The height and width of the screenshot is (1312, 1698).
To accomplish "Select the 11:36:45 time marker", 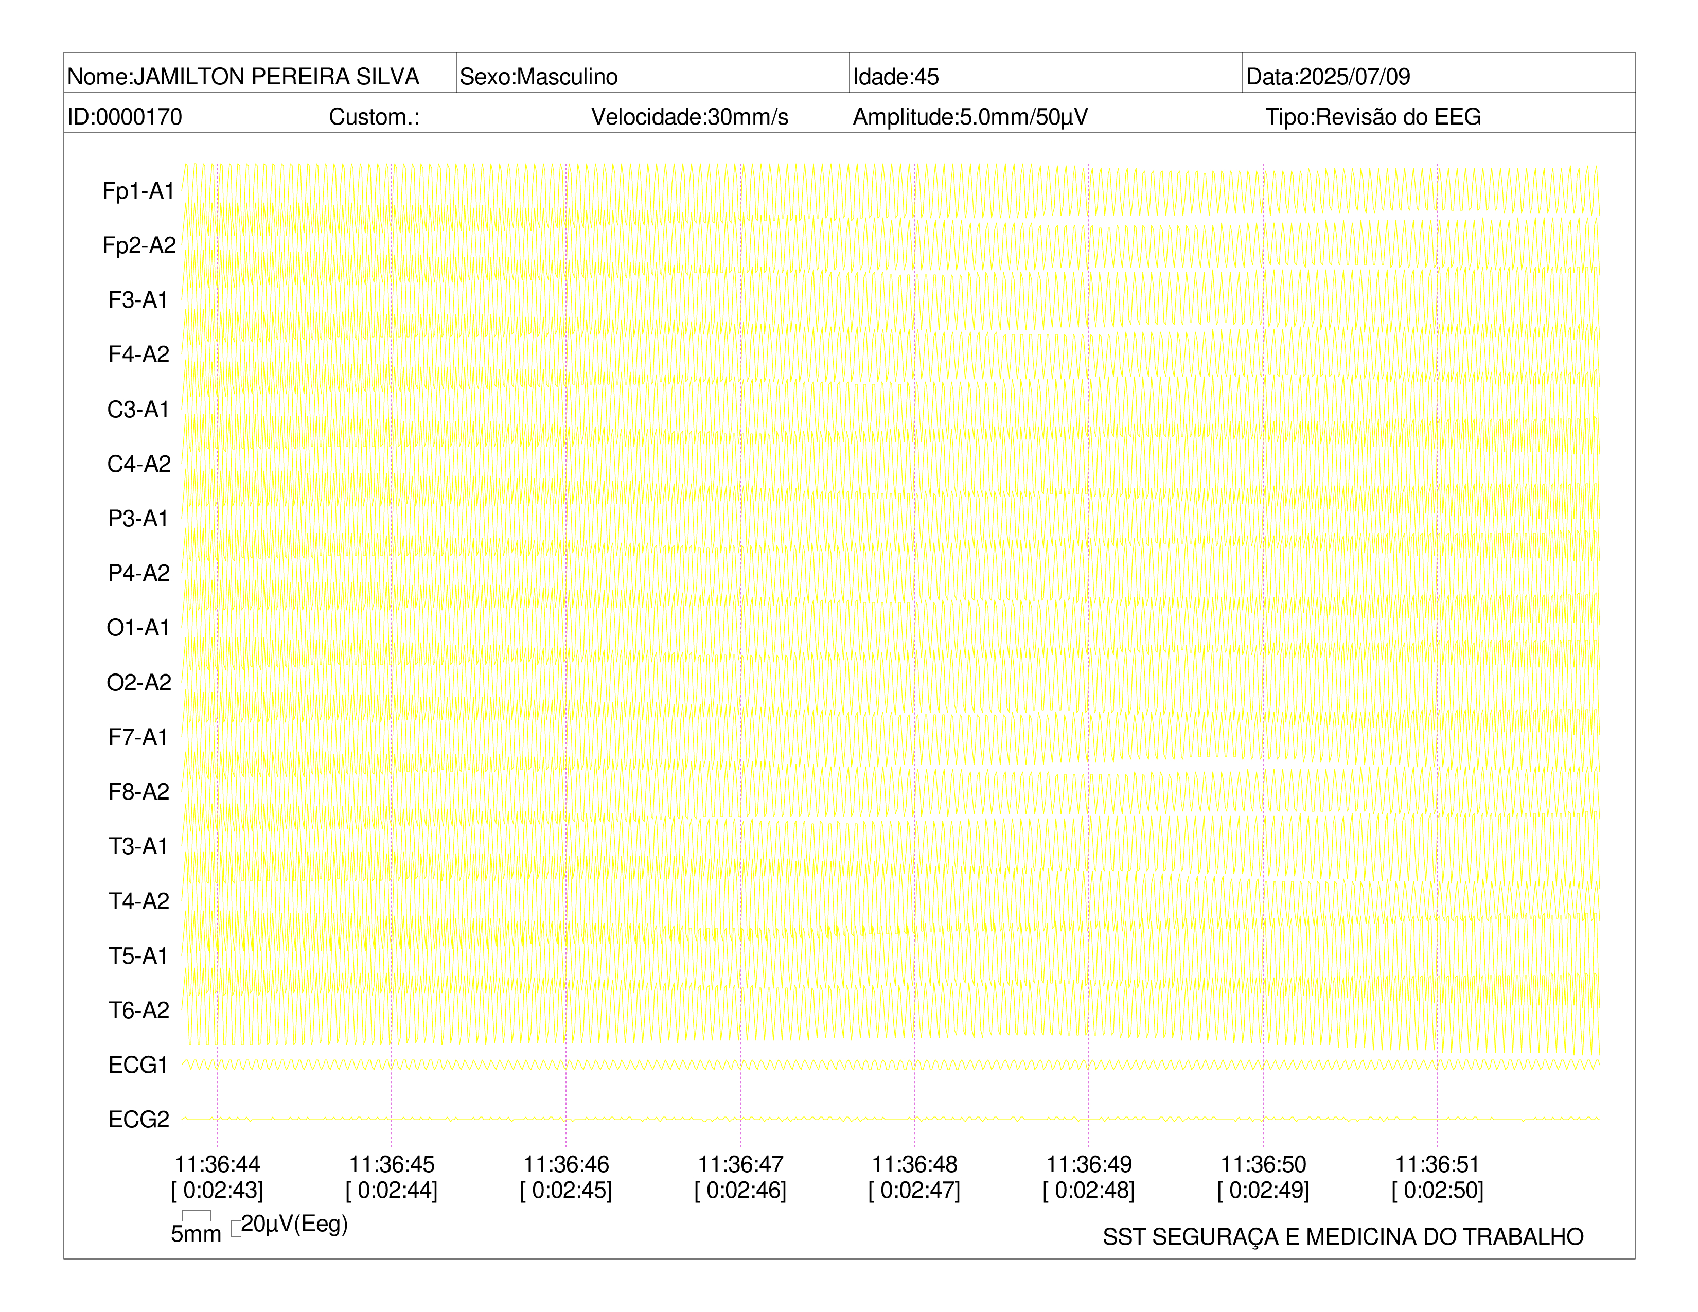I will pos(391,1164).
